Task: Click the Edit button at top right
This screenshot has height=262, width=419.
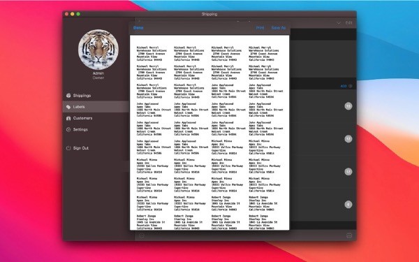Action: (x=348, y=23)
